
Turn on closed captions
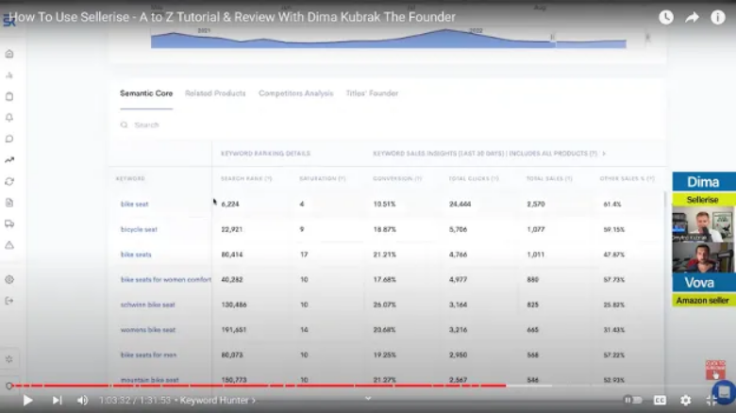point(660,401)
